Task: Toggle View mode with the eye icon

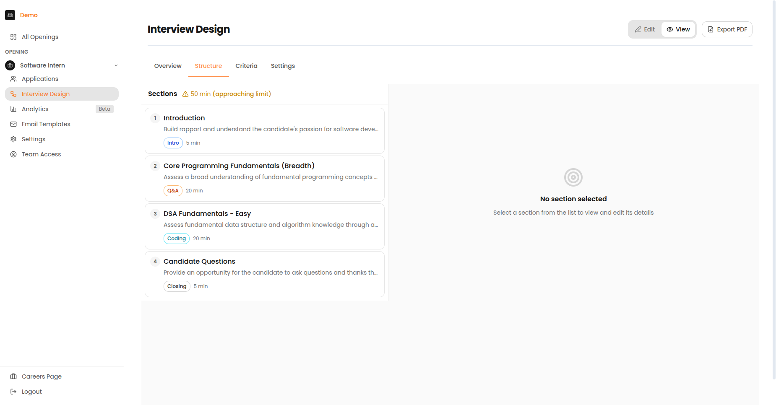Action: (x=678, y=29)
